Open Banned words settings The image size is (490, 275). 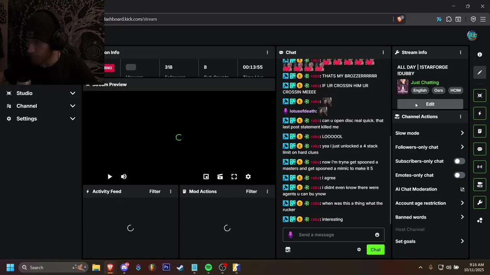pyautogui.click(x=430, y=217)
